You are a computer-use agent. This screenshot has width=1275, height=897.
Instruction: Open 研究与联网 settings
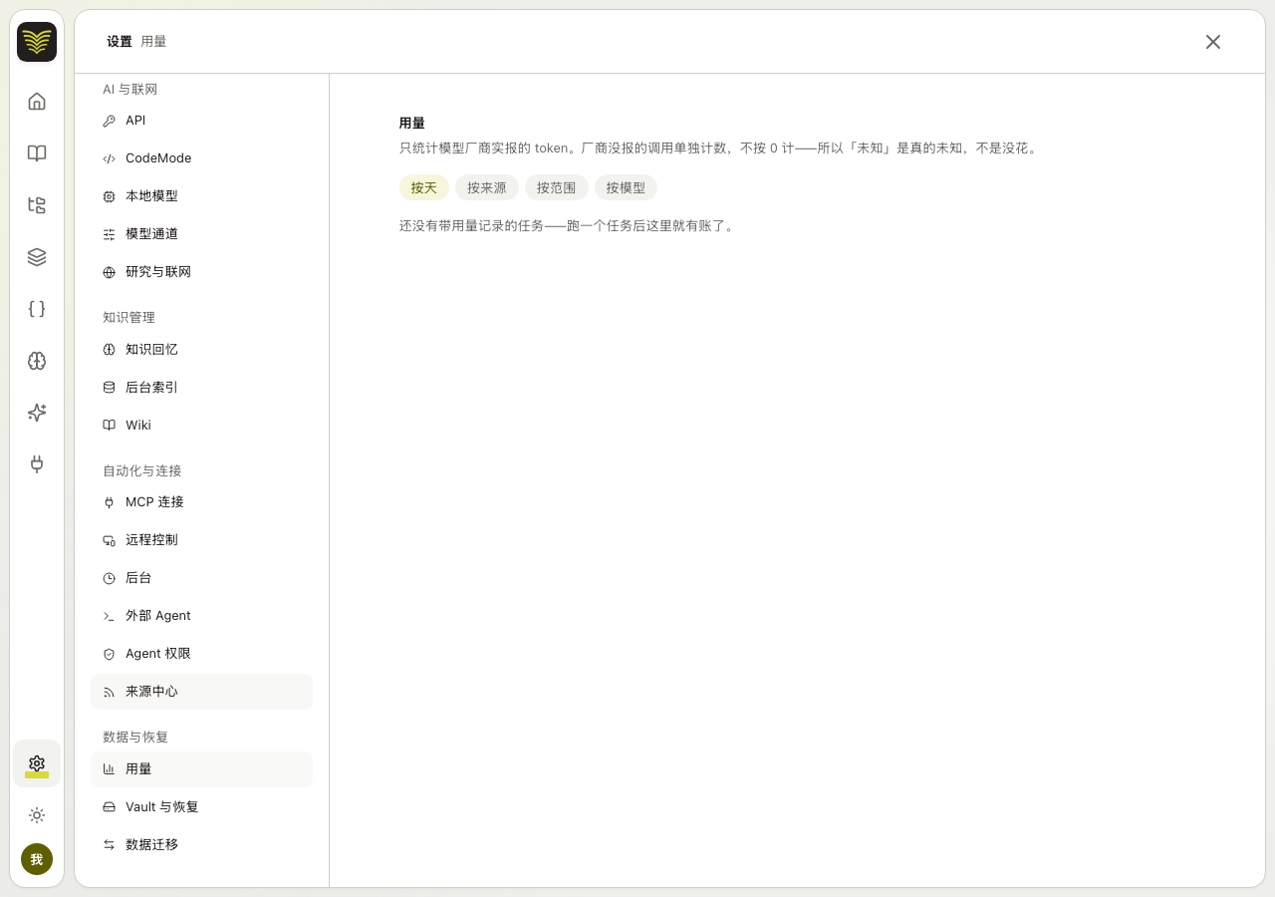201,272
